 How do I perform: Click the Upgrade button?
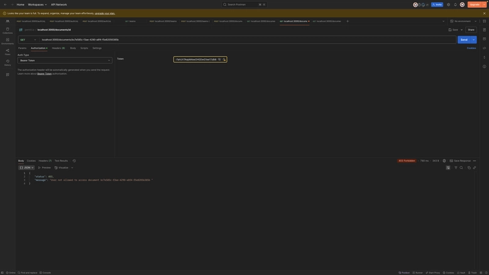click(475, 5)
